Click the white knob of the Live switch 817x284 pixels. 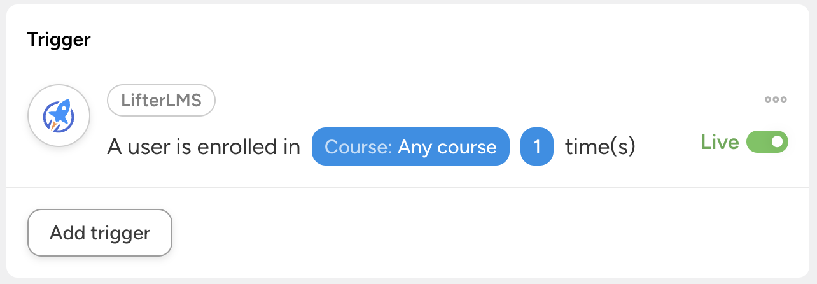coord(777,142)
